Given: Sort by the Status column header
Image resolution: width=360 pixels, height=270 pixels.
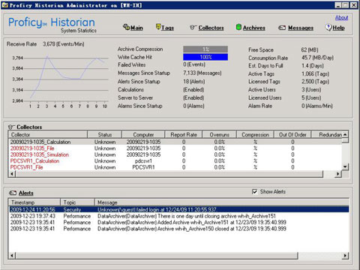Looking at the screenshot, I should click(104, 134).
